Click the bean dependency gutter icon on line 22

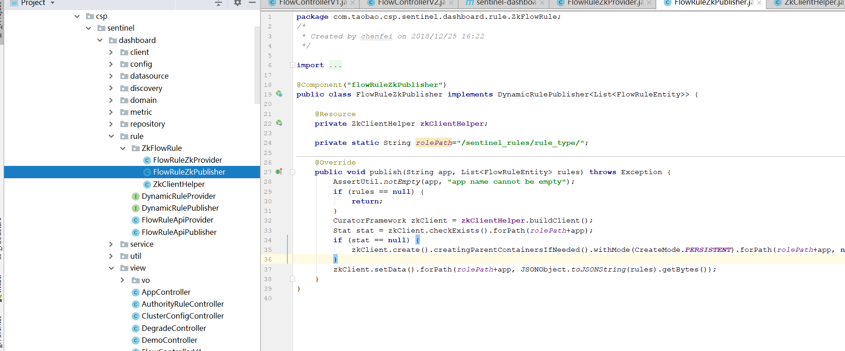pyautogui.click(x=279, y=123)
